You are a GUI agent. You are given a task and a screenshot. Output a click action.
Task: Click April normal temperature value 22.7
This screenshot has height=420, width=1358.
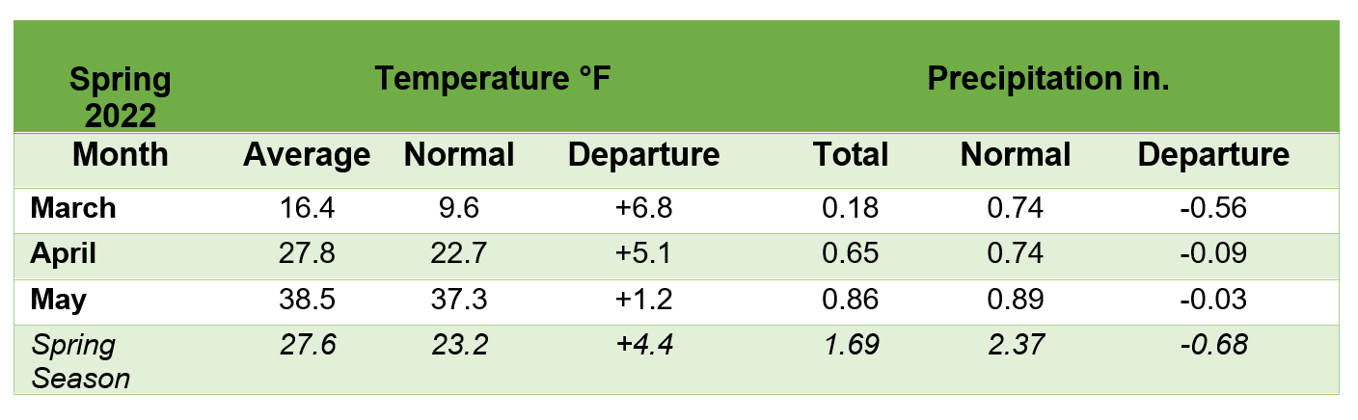[x=458, y=253]
